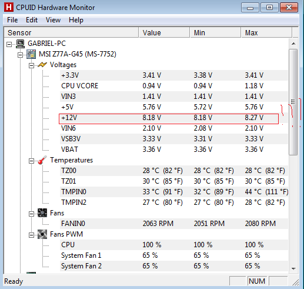Screen dimensions: 304x289
Task: Click the Voltages lightning bolt icon
Action: [42, 65]
